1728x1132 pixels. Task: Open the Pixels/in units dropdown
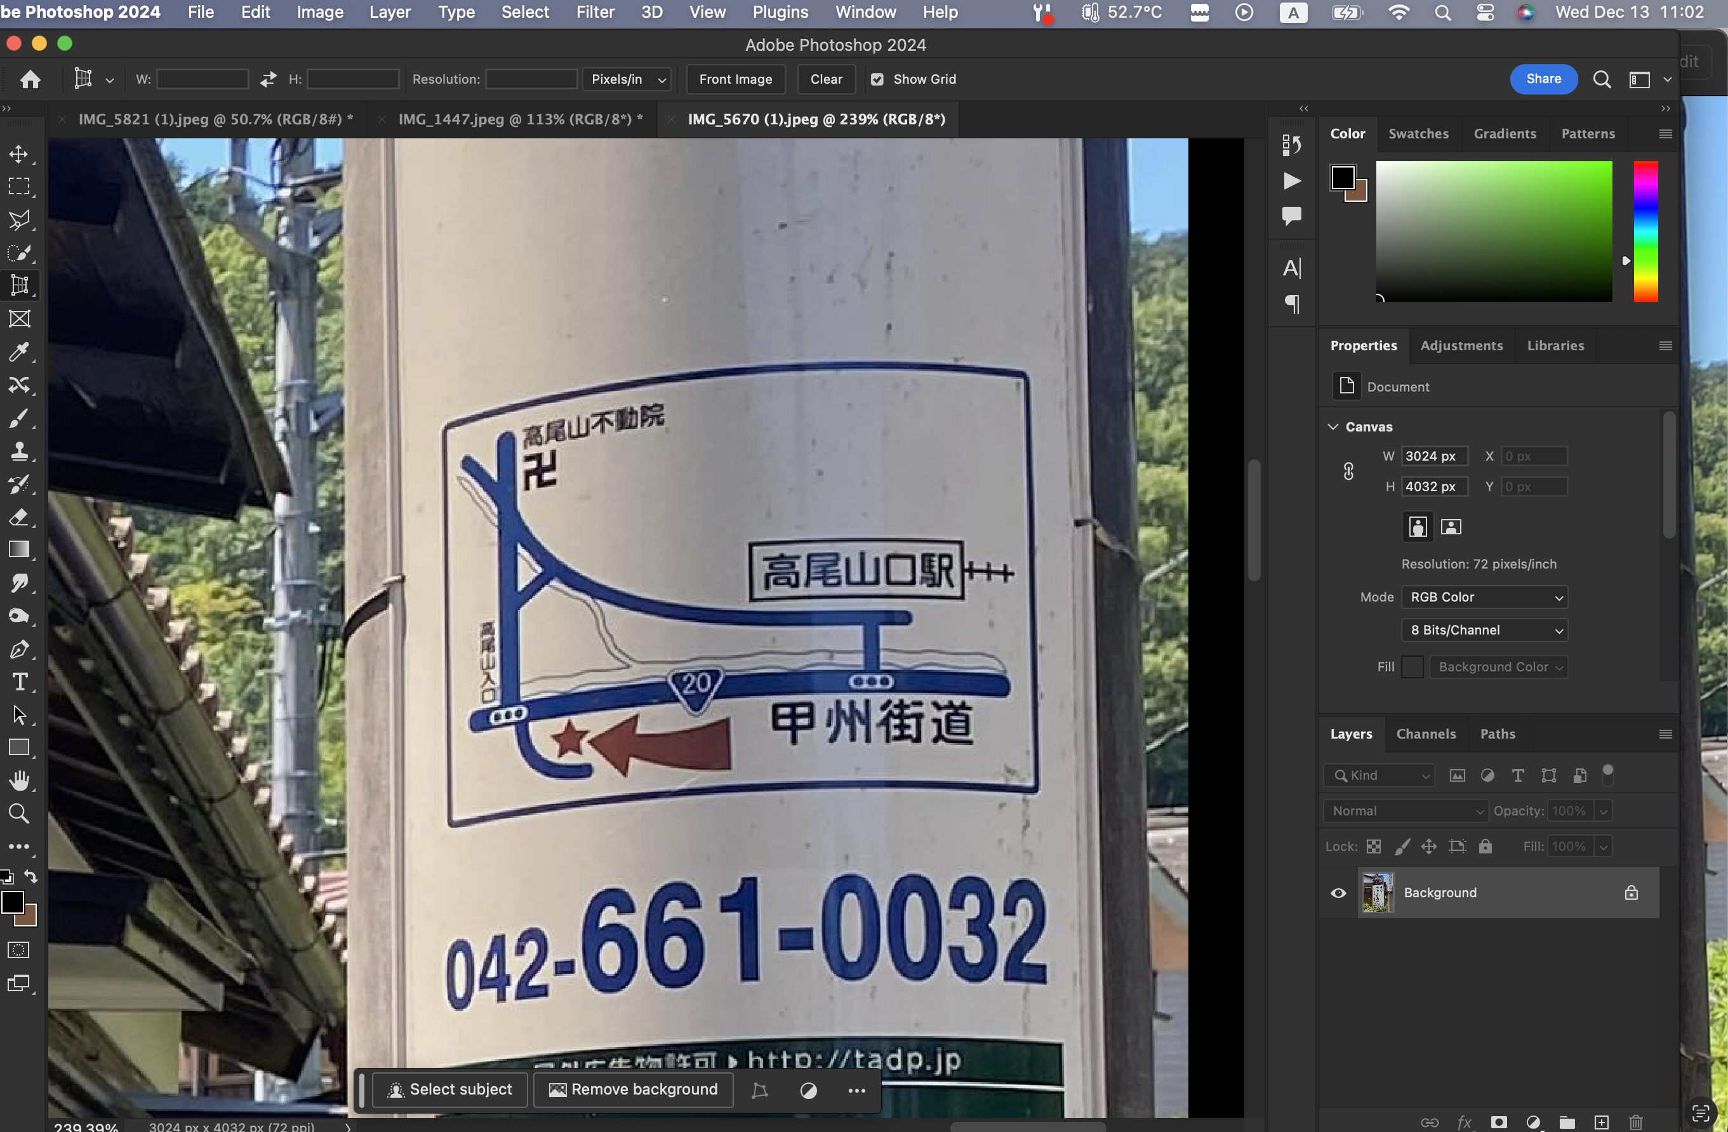(627, 79)
